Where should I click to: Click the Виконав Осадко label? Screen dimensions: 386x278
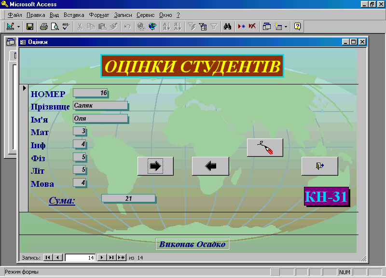[192, 244]
